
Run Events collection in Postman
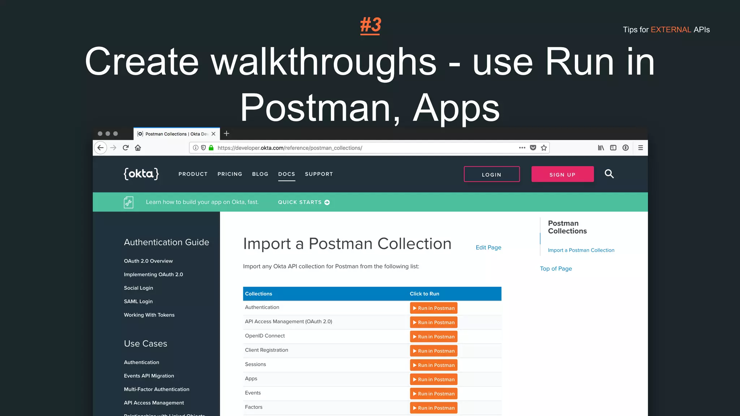tap(434, 394)
